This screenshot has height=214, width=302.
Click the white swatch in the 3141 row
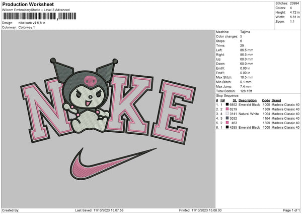228,114
